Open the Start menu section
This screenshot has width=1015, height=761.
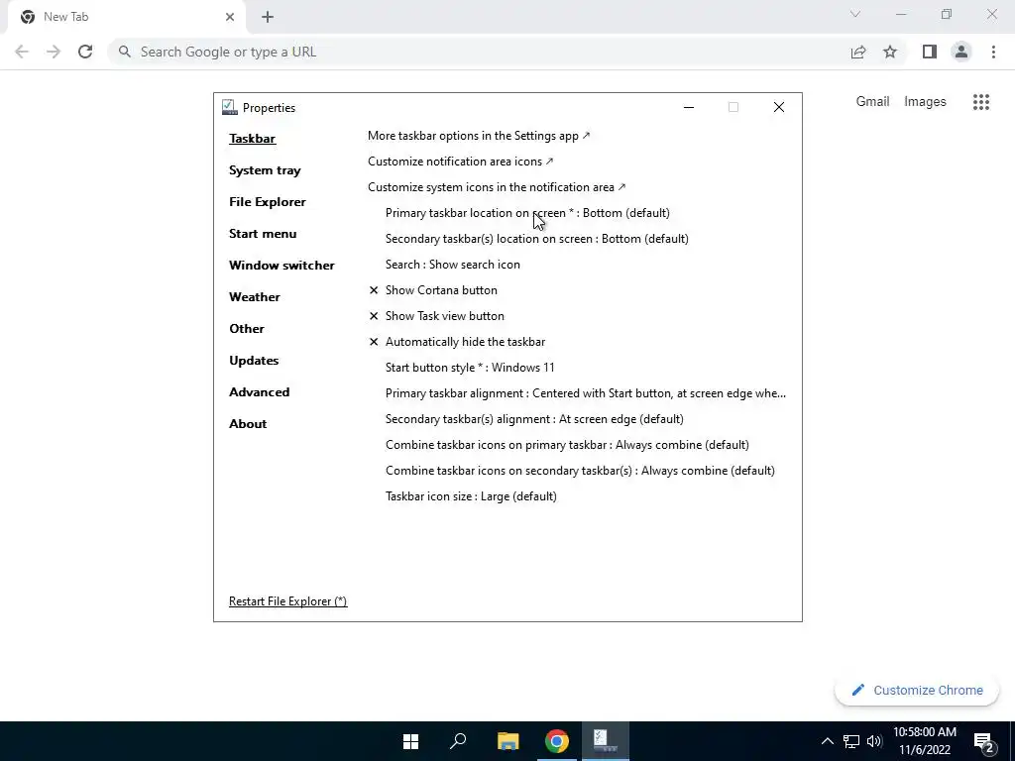263,234
